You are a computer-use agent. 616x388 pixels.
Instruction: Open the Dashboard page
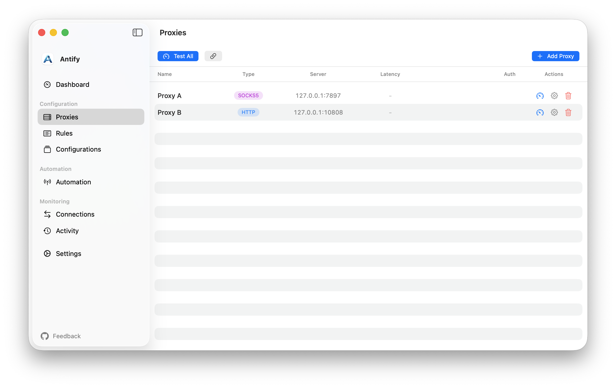click(x=91, y=85)
